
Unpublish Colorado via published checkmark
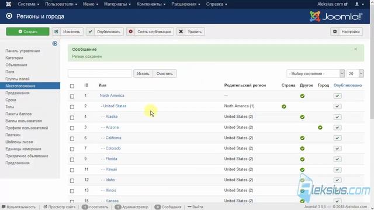[337, 149]
